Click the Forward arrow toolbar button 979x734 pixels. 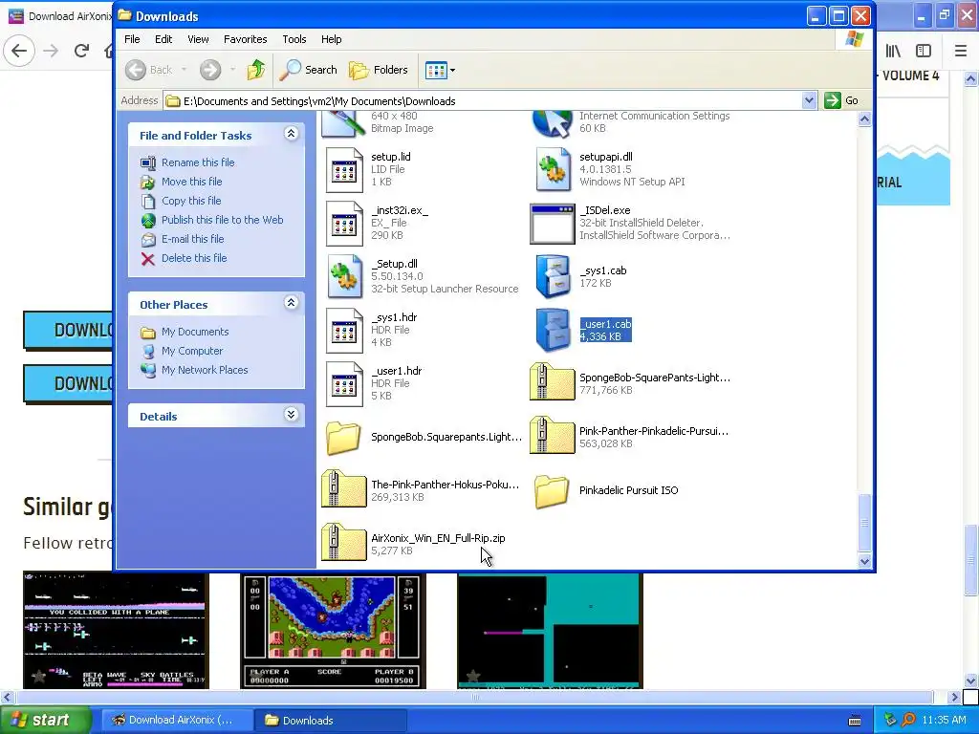[x=210, y=70]
